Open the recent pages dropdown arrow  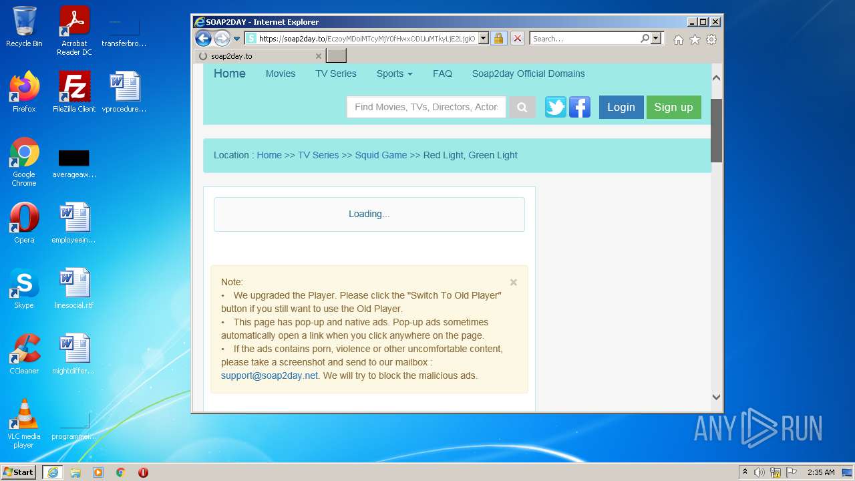click(x=236, y=39)
